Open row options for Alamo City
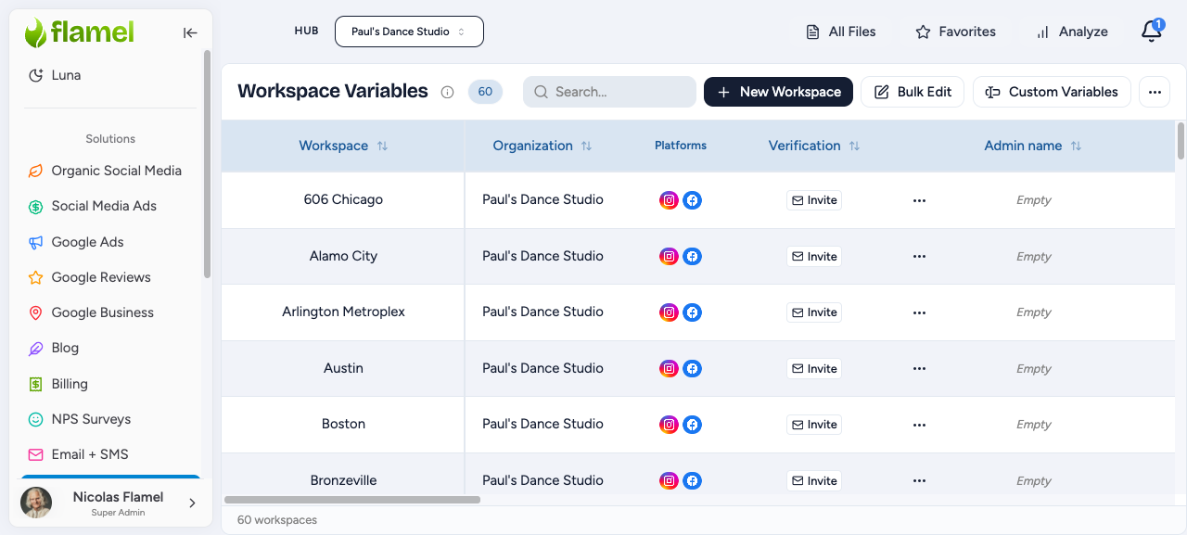 pos(919,257)
